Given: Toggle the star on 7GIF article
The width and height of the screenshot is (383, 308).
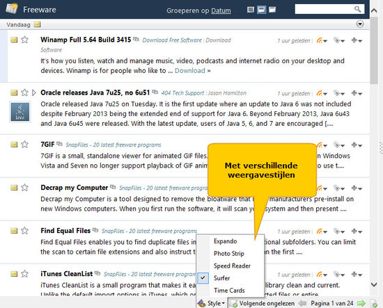Looking at the screenshot, I should tap(24, 145).
